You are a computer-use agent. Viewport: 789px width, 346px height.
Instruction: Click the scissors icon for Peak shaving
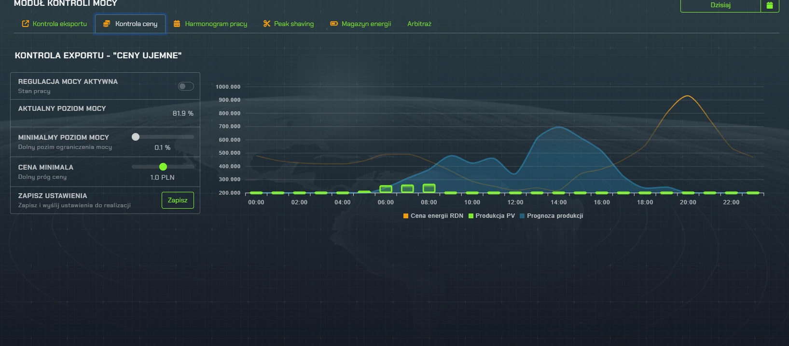point(266,24)
